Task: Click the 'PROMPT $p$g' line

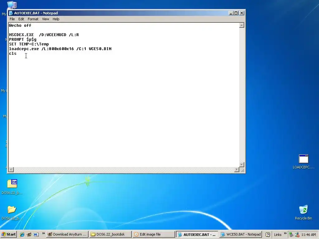Action: 23,40
